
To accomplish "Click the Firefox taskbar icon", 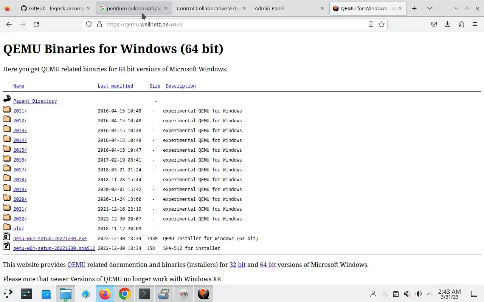I will (105, 294).
